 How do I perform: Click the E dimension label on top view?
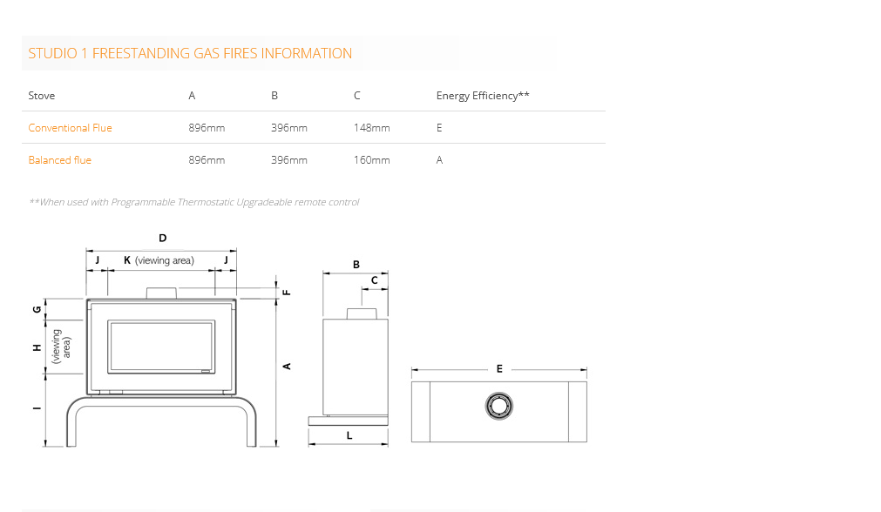click(x=499, y=369)
